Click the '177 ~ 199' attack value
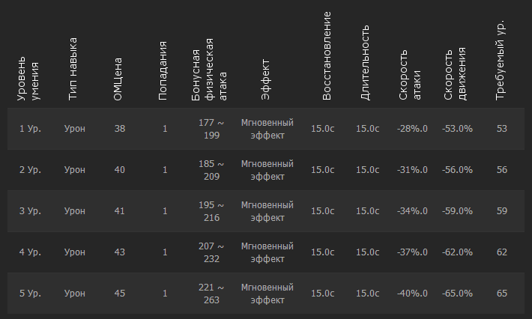Viewport: 532px width, 319px height. click(211, 129)
